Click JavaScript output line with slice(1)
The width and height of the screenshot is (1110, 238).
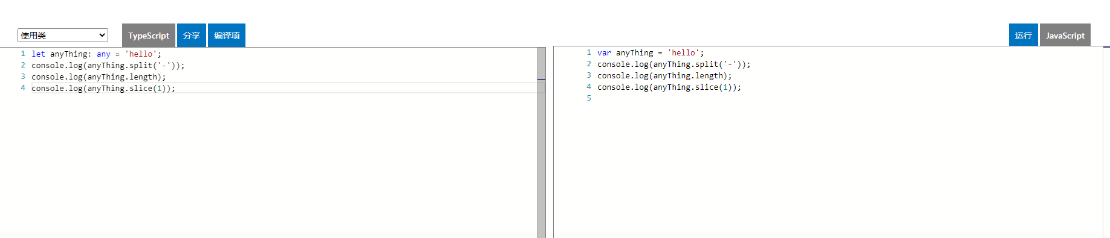pos(669,87)
